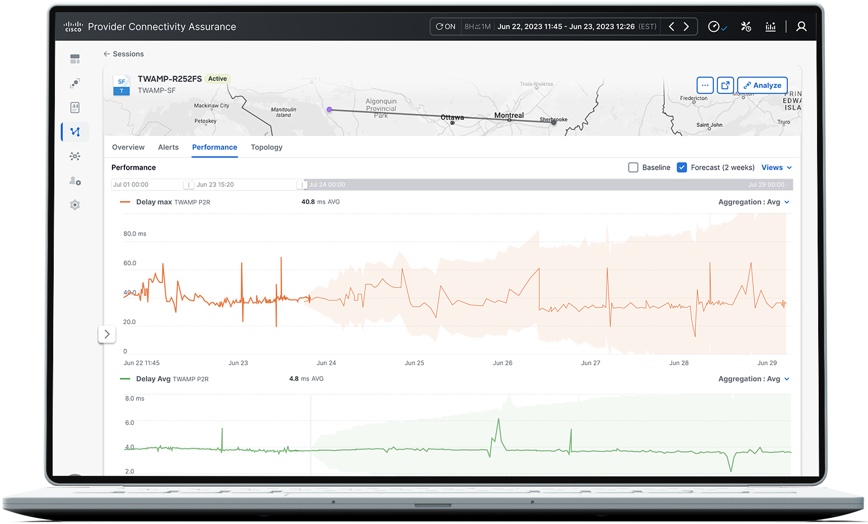Viewport: 868px width, 524px height.
Task: Click the analytics chart icon in the top bar
Action: click(771, 26)
